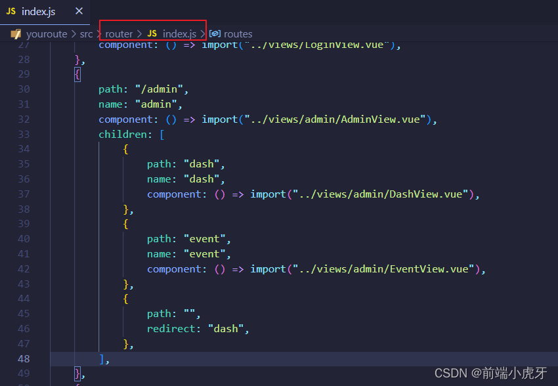Click line number 29 in the gutter
The height and width of the screenshot is (386, 558).
(24, 74)
